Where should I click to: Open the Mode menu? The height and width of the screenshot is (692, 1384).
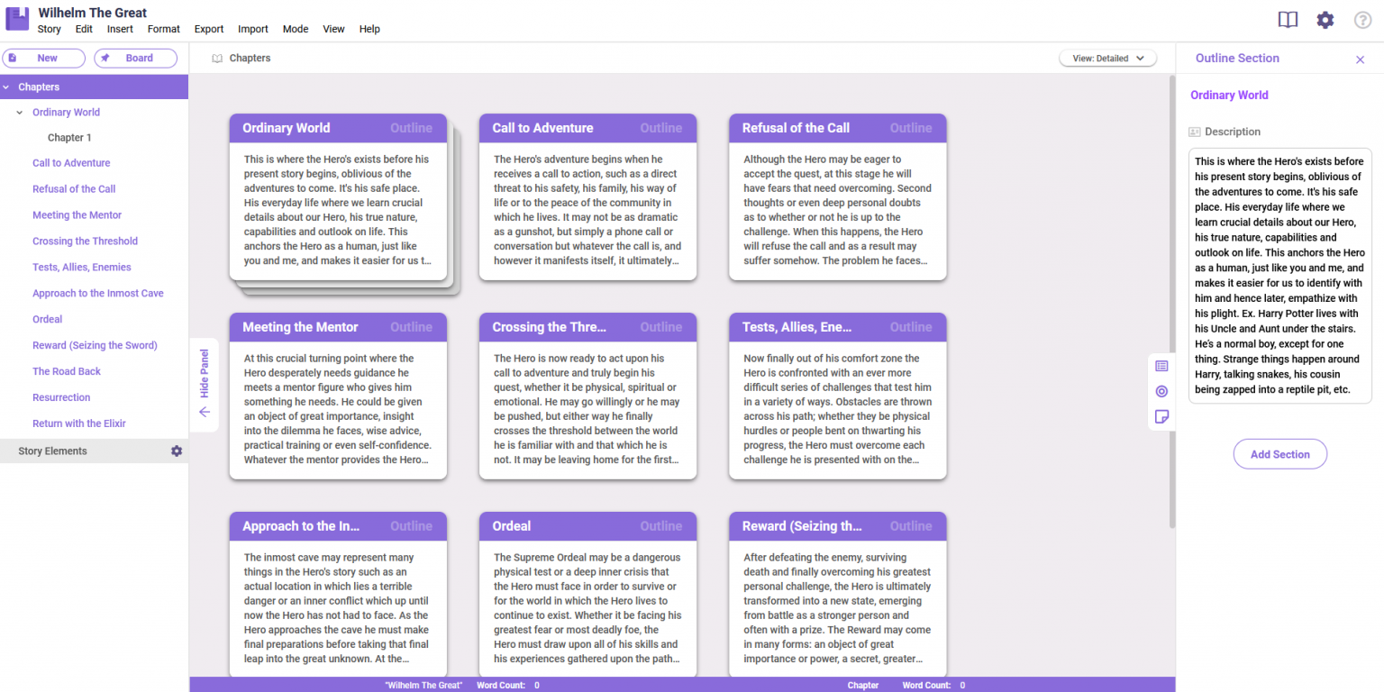[x=295, y=28]
